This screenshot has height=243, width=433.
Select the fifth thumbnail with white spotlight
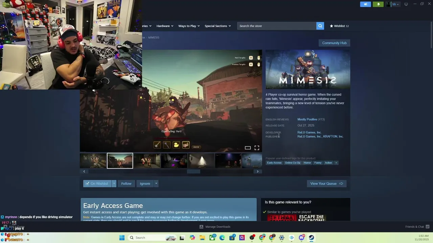pos(201,161)
